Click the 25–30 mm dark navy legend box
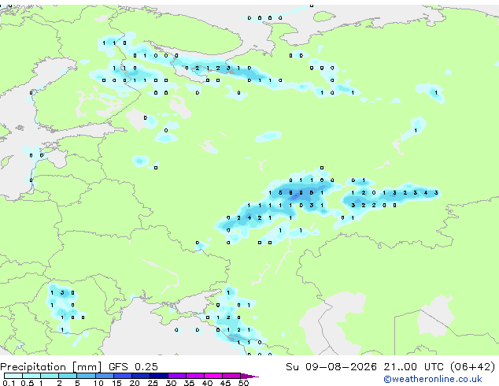 click(159, 376)
